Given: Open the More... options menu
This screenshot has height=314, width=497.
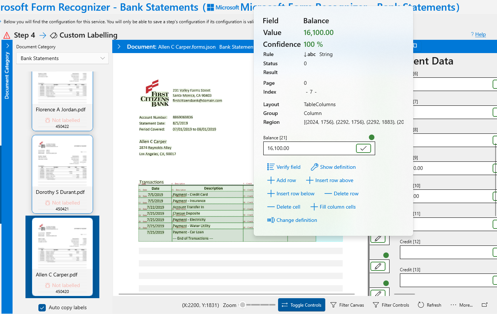Looking at the screenshot, I should (462, 305).
